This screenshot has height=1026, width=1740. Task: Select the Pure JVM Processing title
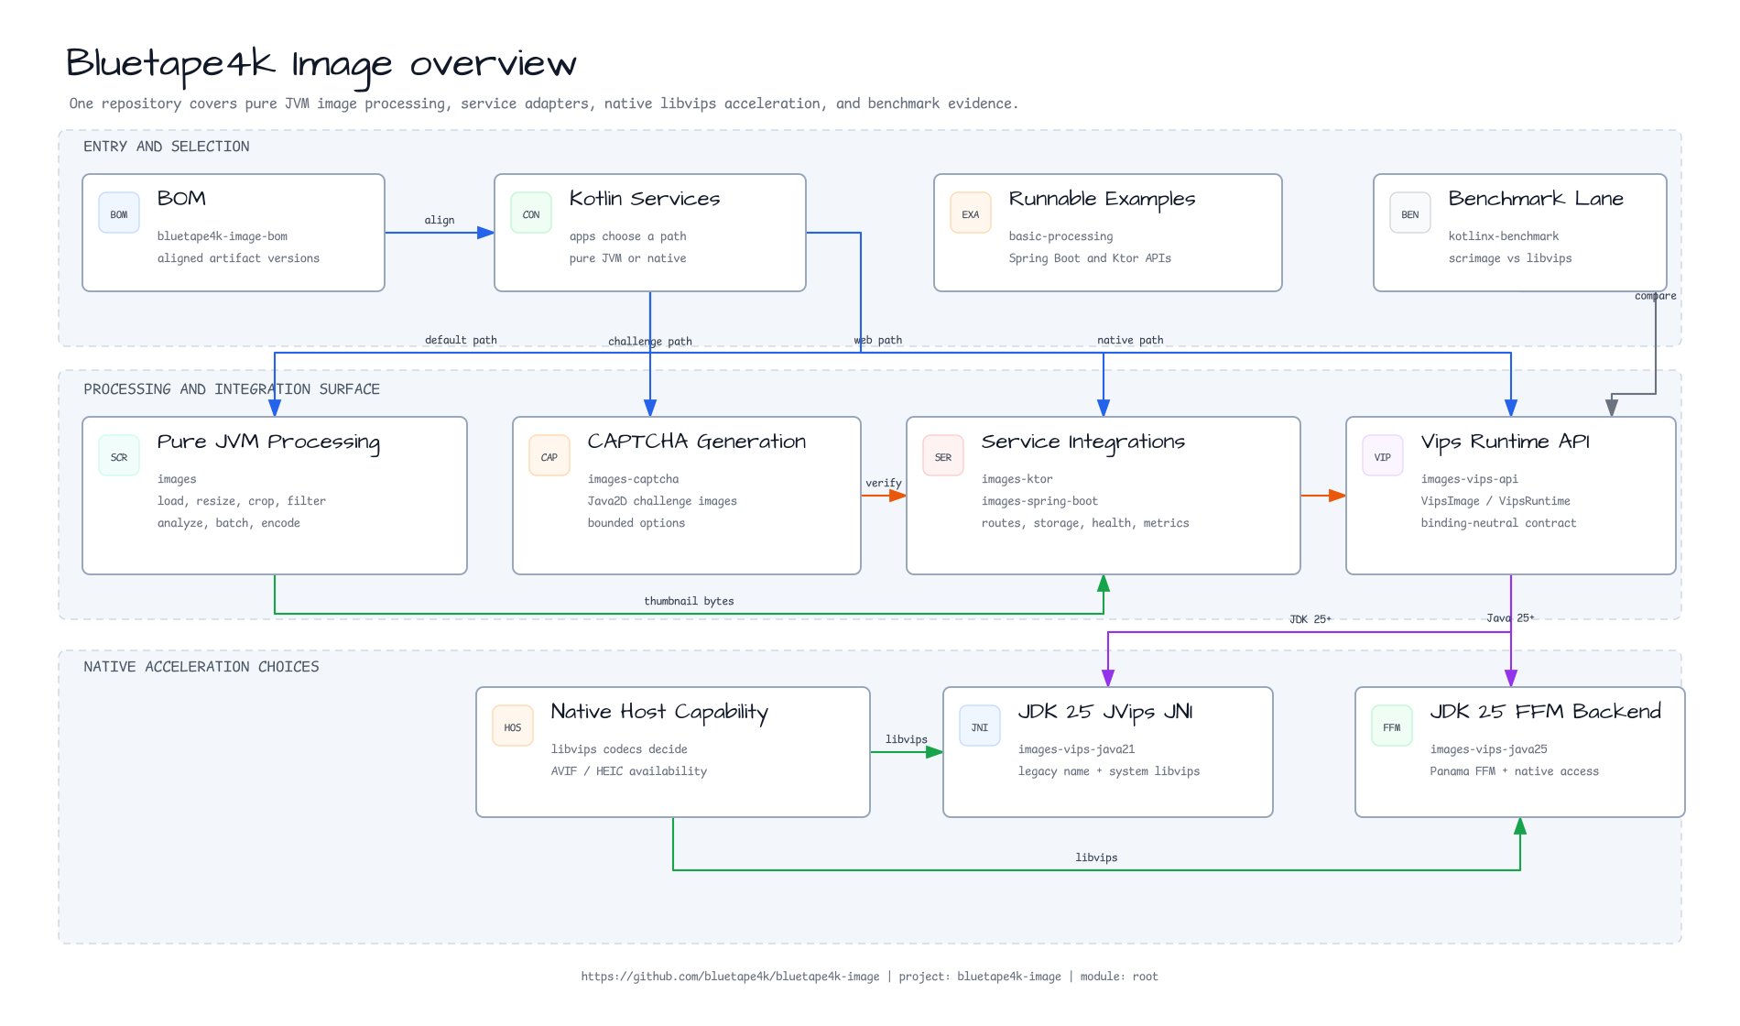pyautogui.click(x=268, y=442)
